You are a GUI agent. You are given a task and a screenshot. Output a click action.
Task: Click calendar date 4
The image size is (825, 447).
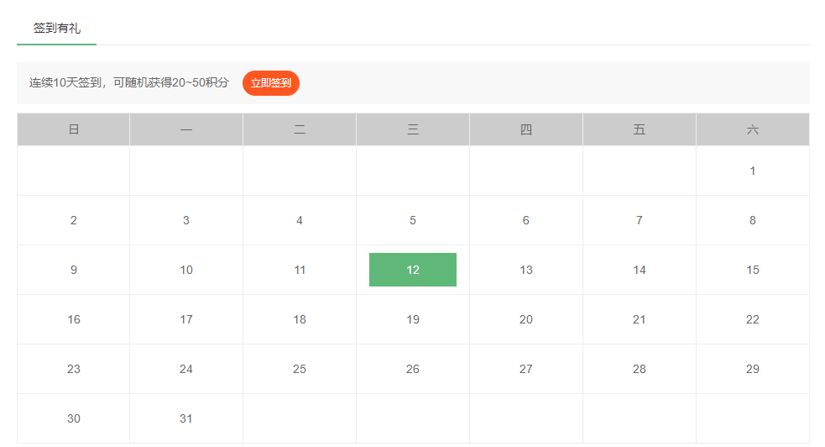[x=300, y=220]
